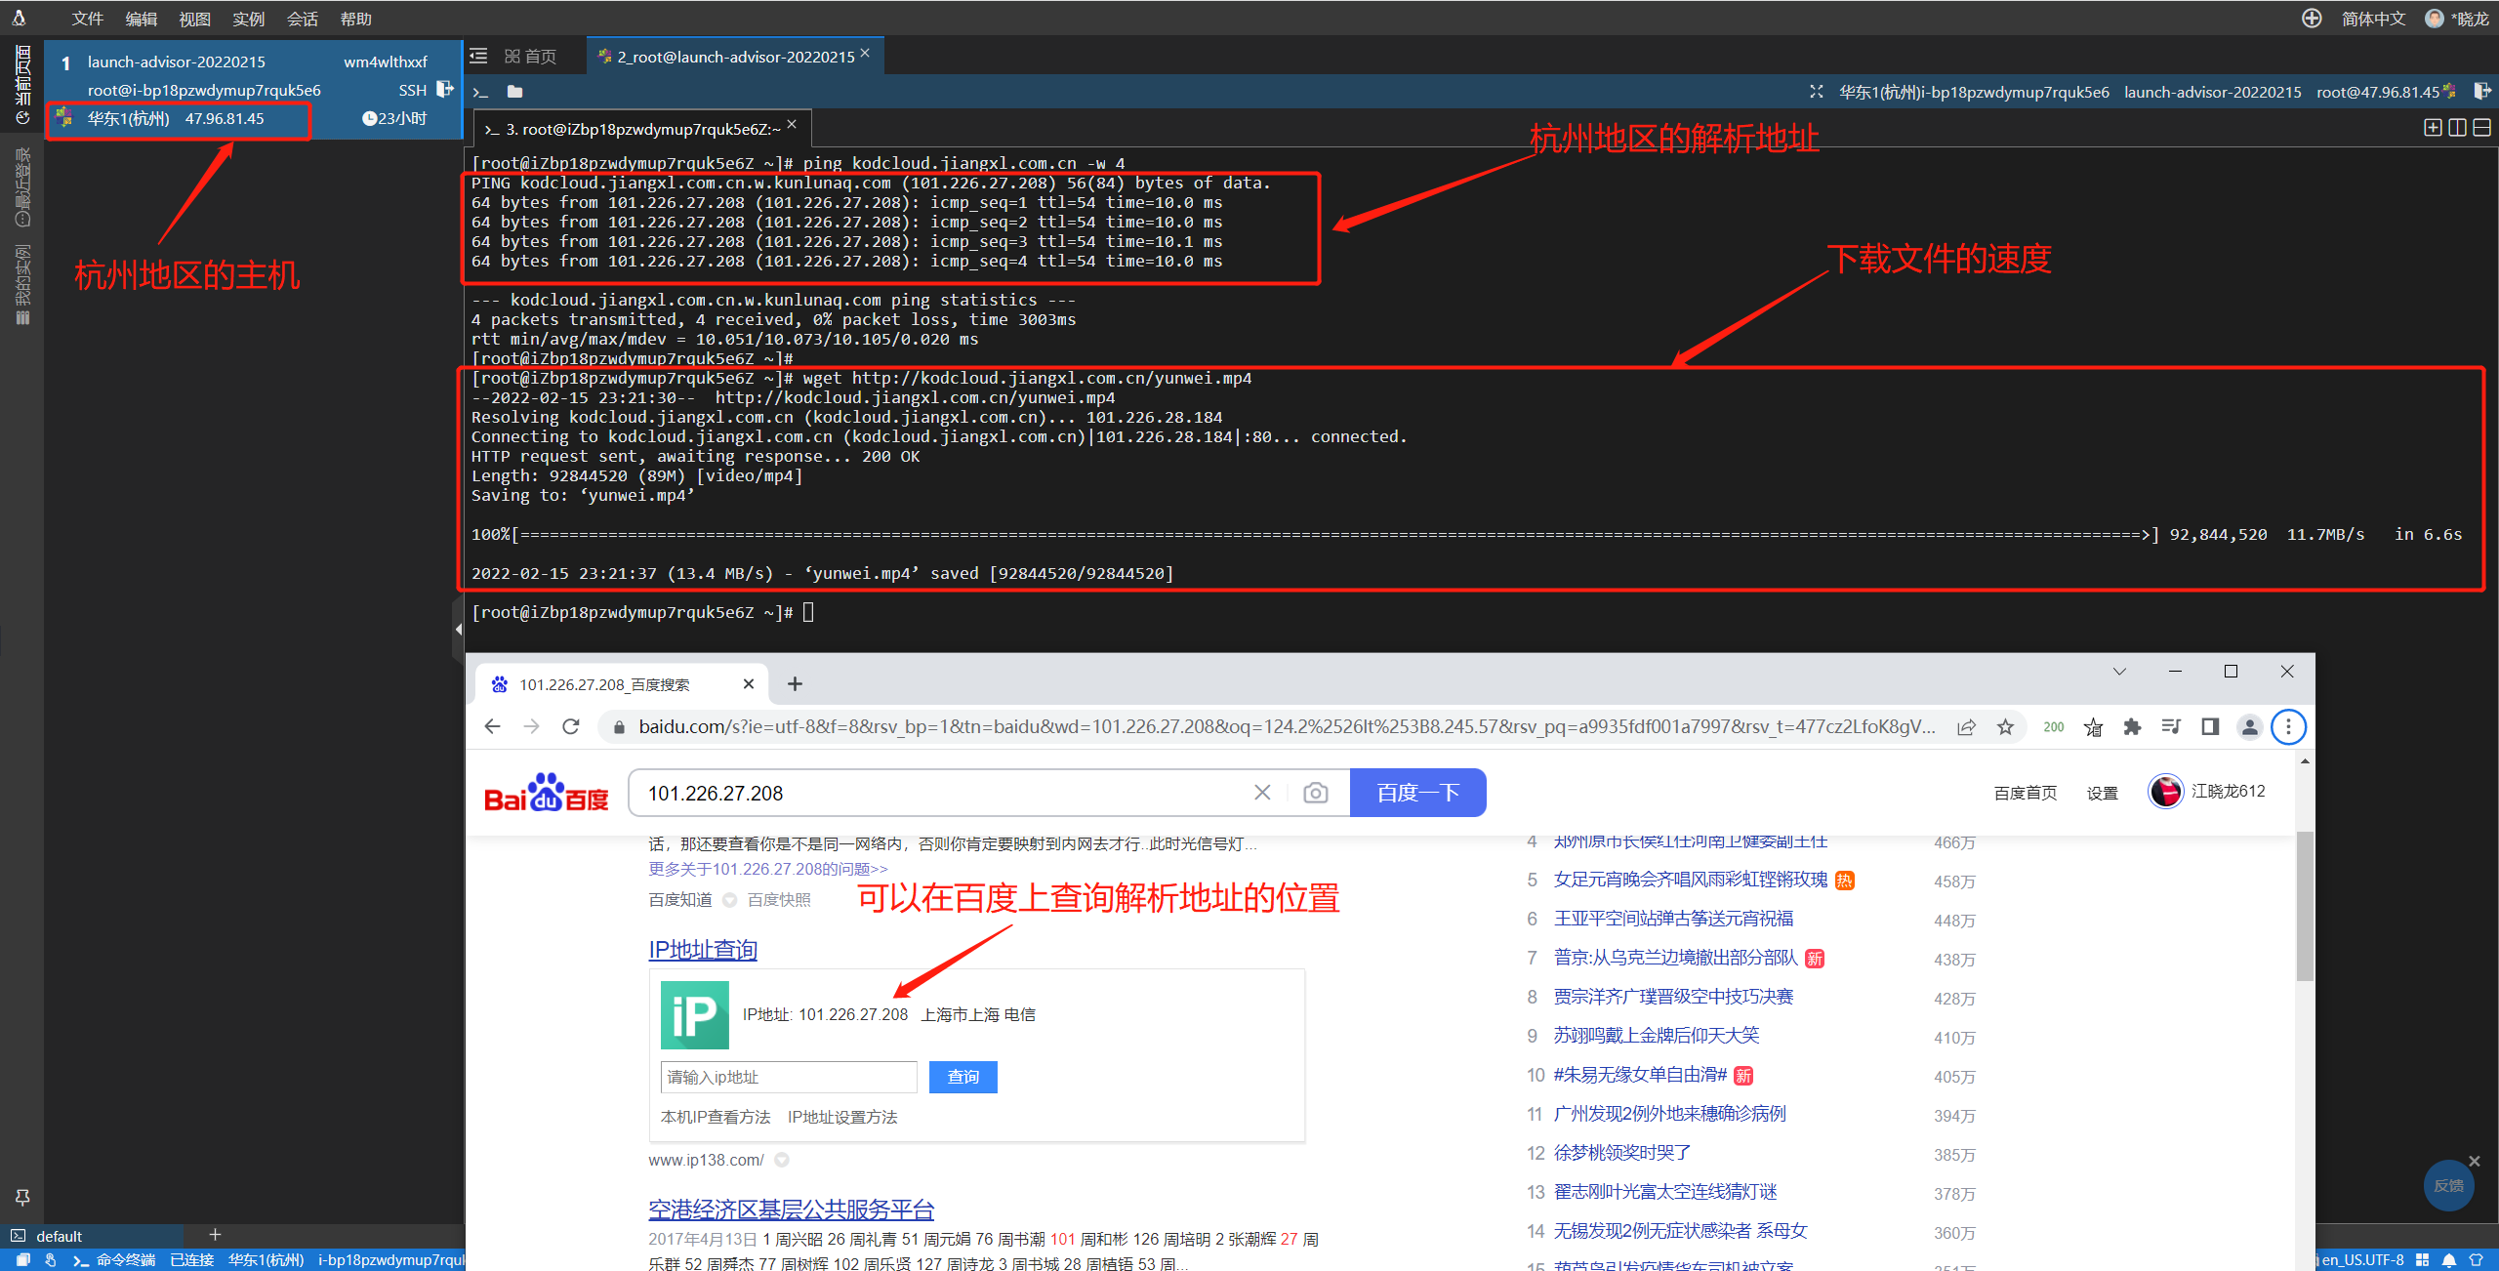Viewport: 2499px width, 1271px height.
Task: Toggle browser side panel icon
Action: (2210, 726)
